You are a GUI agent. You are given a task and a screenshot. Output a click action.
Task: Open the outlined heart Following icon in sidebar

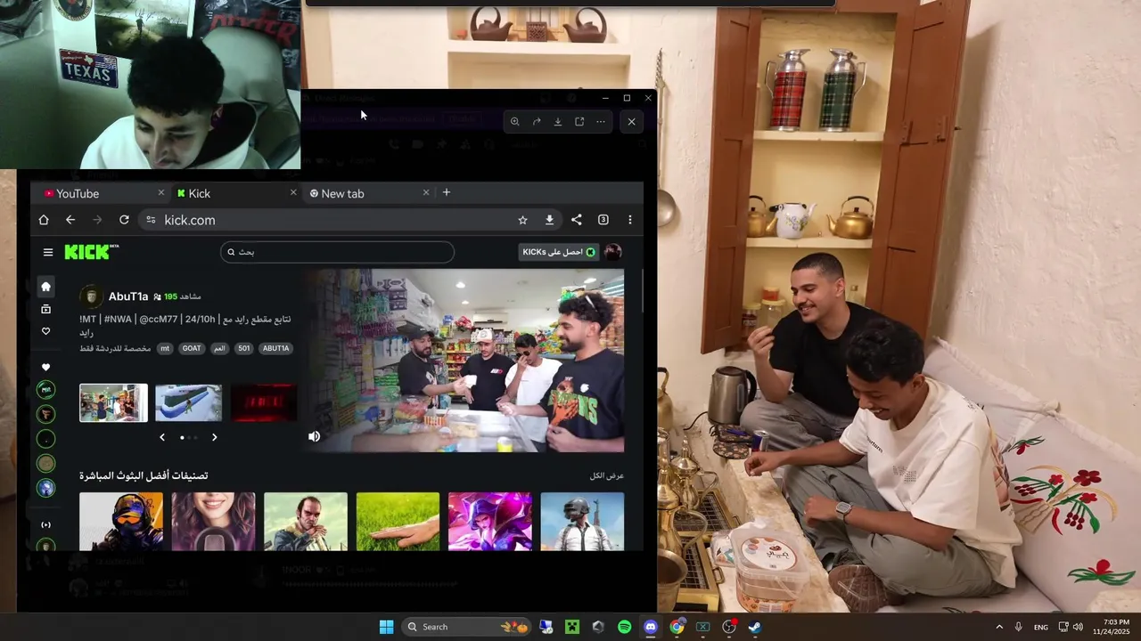(x=46, y=331)
